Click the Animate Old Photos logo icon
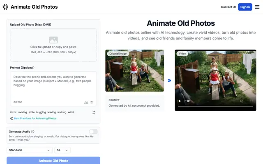Screen dimensions: 263x164 tap(5, 7)
